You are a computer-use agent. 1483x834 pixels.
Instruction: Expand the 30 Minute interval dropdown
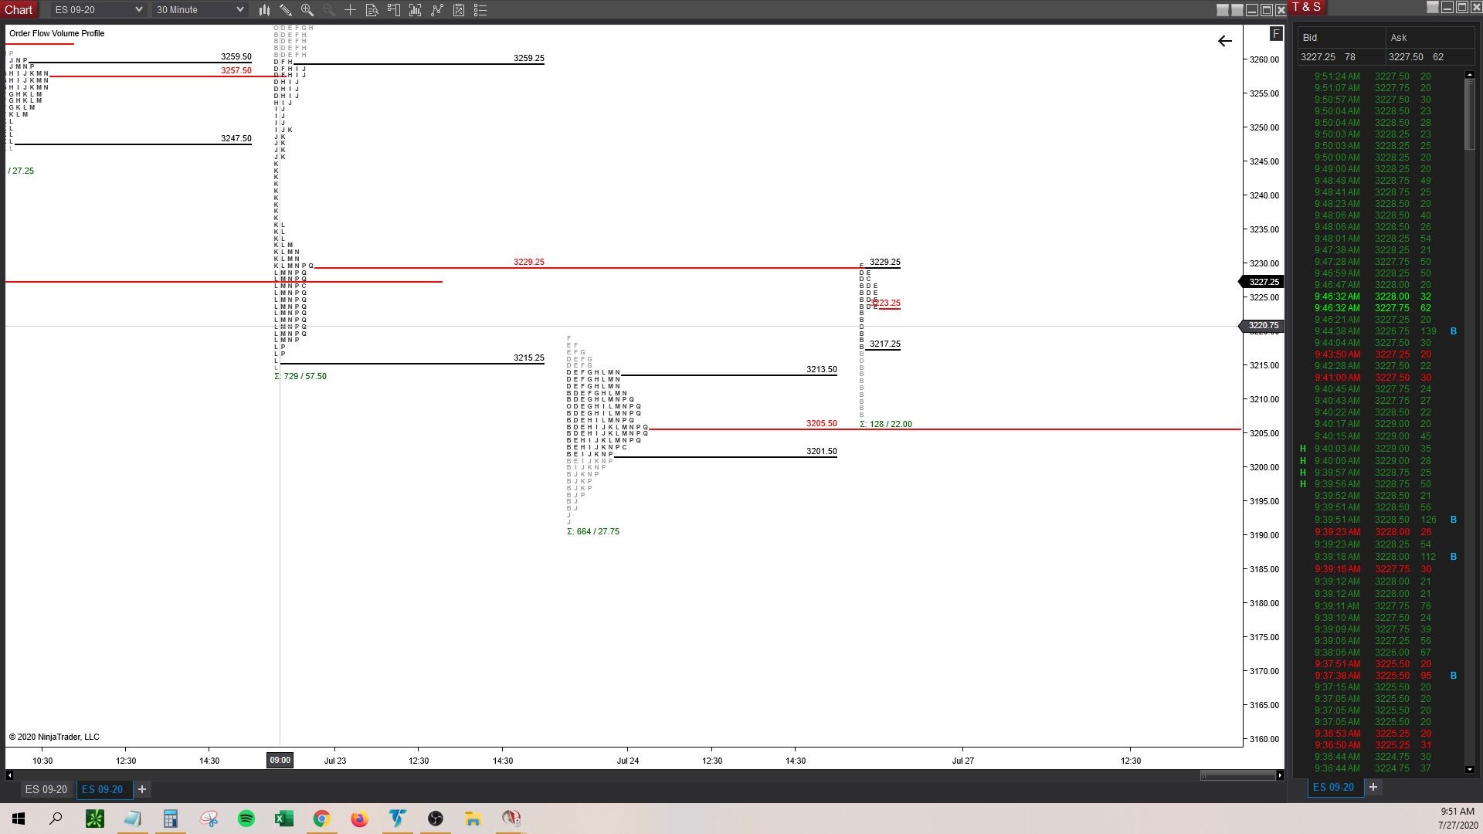point(239,10)
